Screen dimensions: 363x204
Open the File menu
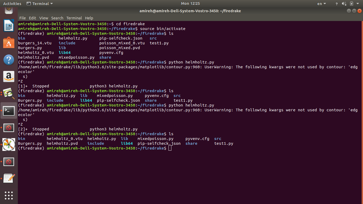point(23,18)
